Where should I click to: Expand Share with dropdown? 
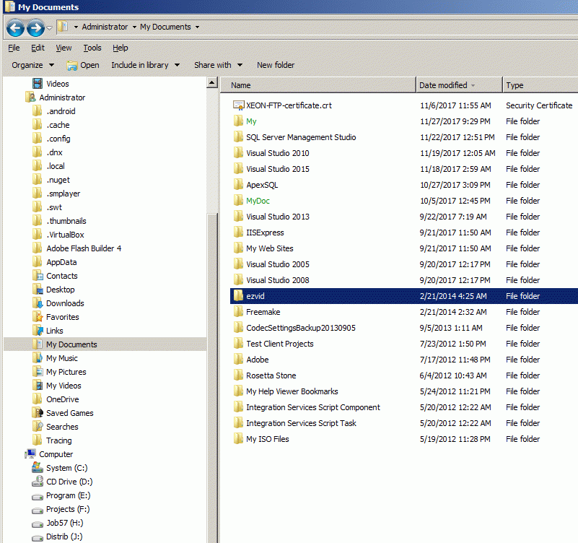[x=218, y=65]
